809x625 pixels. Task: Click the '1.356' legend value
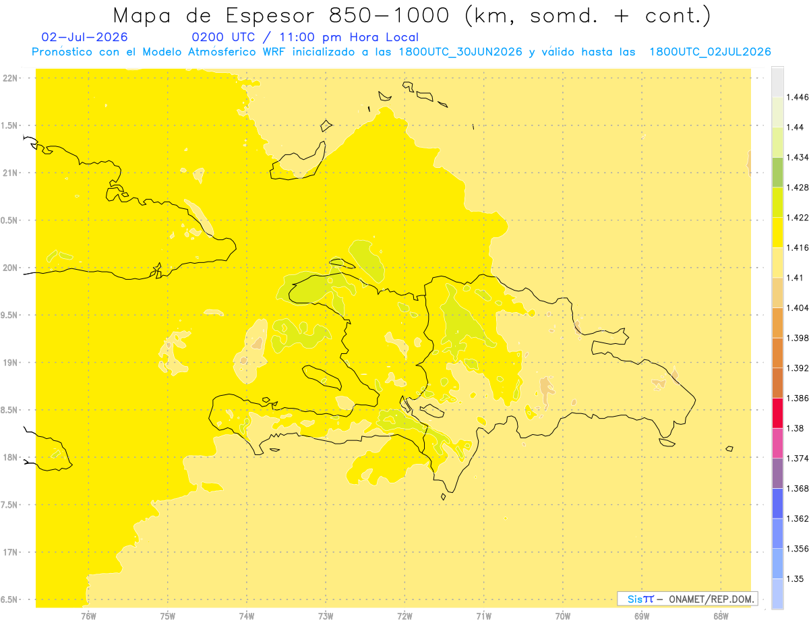(798, 549)
